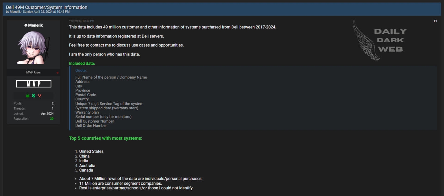Click the post timestamp Yesterday, 10:43 PM
The image size is (444, 196).
[82, 21]
